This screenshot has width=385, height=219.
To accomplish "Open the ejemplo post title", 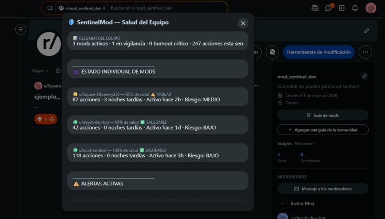I will [47, 97].
